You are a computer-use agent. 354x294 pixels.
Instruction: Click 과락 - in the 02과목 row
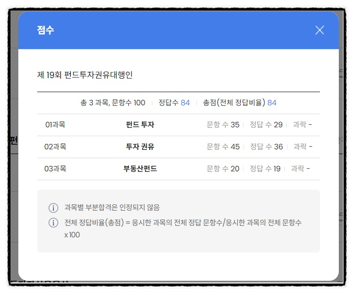pos(303,146)
